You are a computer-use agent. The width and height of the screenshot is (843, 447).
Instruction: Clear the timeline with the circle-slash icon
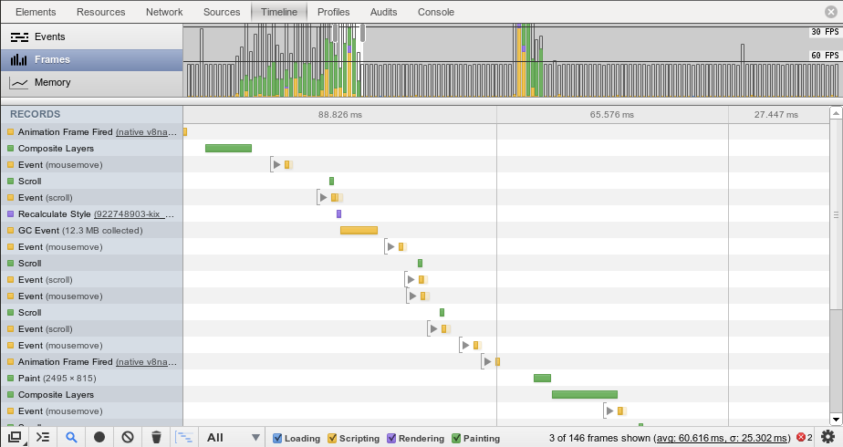coord(128,437)
